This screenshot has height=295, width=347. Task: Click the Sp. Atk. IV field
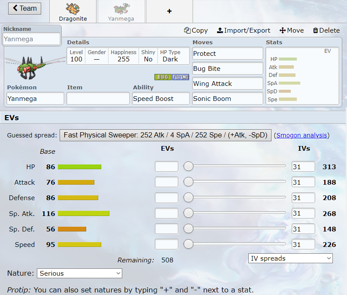pyautogui.click(x=303, y=213)
